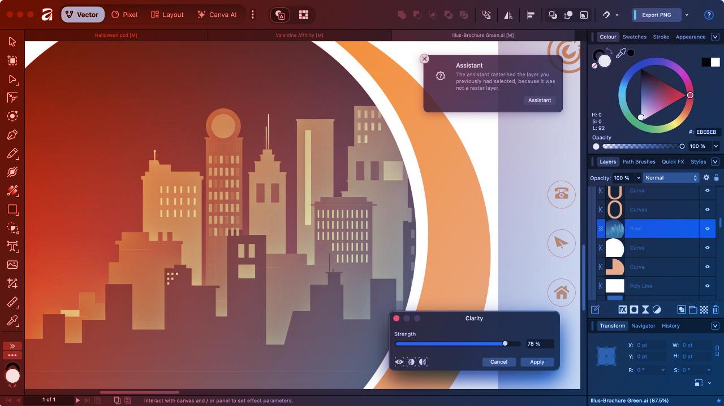Open Layer Effects from the Layers panel FX icon

623,309
